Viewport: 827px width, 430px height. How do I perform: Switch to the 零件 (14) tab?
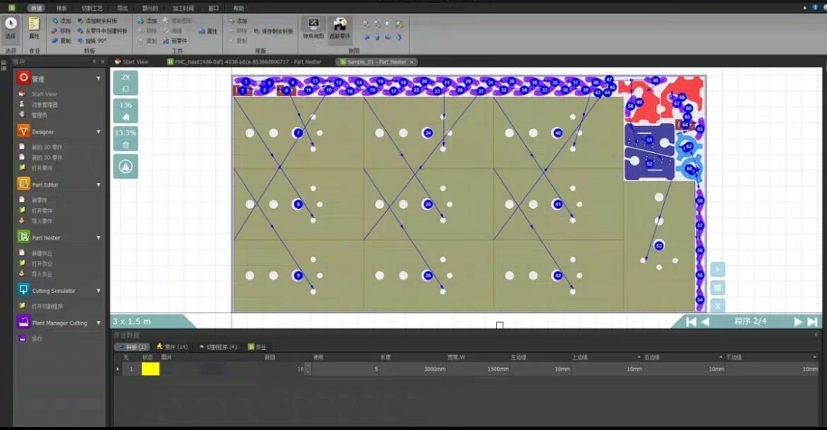click(172, 347)
